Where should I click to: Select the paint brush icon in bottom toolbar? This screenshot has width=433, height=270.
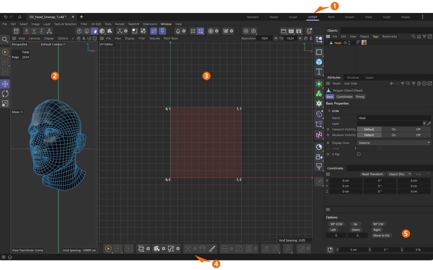[212, 249]
